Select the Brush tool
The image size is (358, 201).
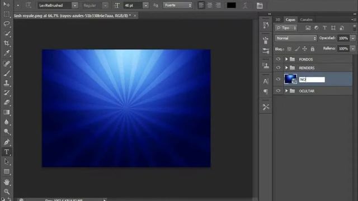pos(7,73)
